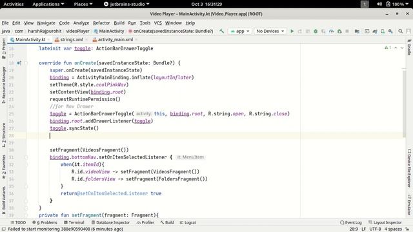
Task: Close the MainActivity.kt tab
Action: [x=49, y=40]
